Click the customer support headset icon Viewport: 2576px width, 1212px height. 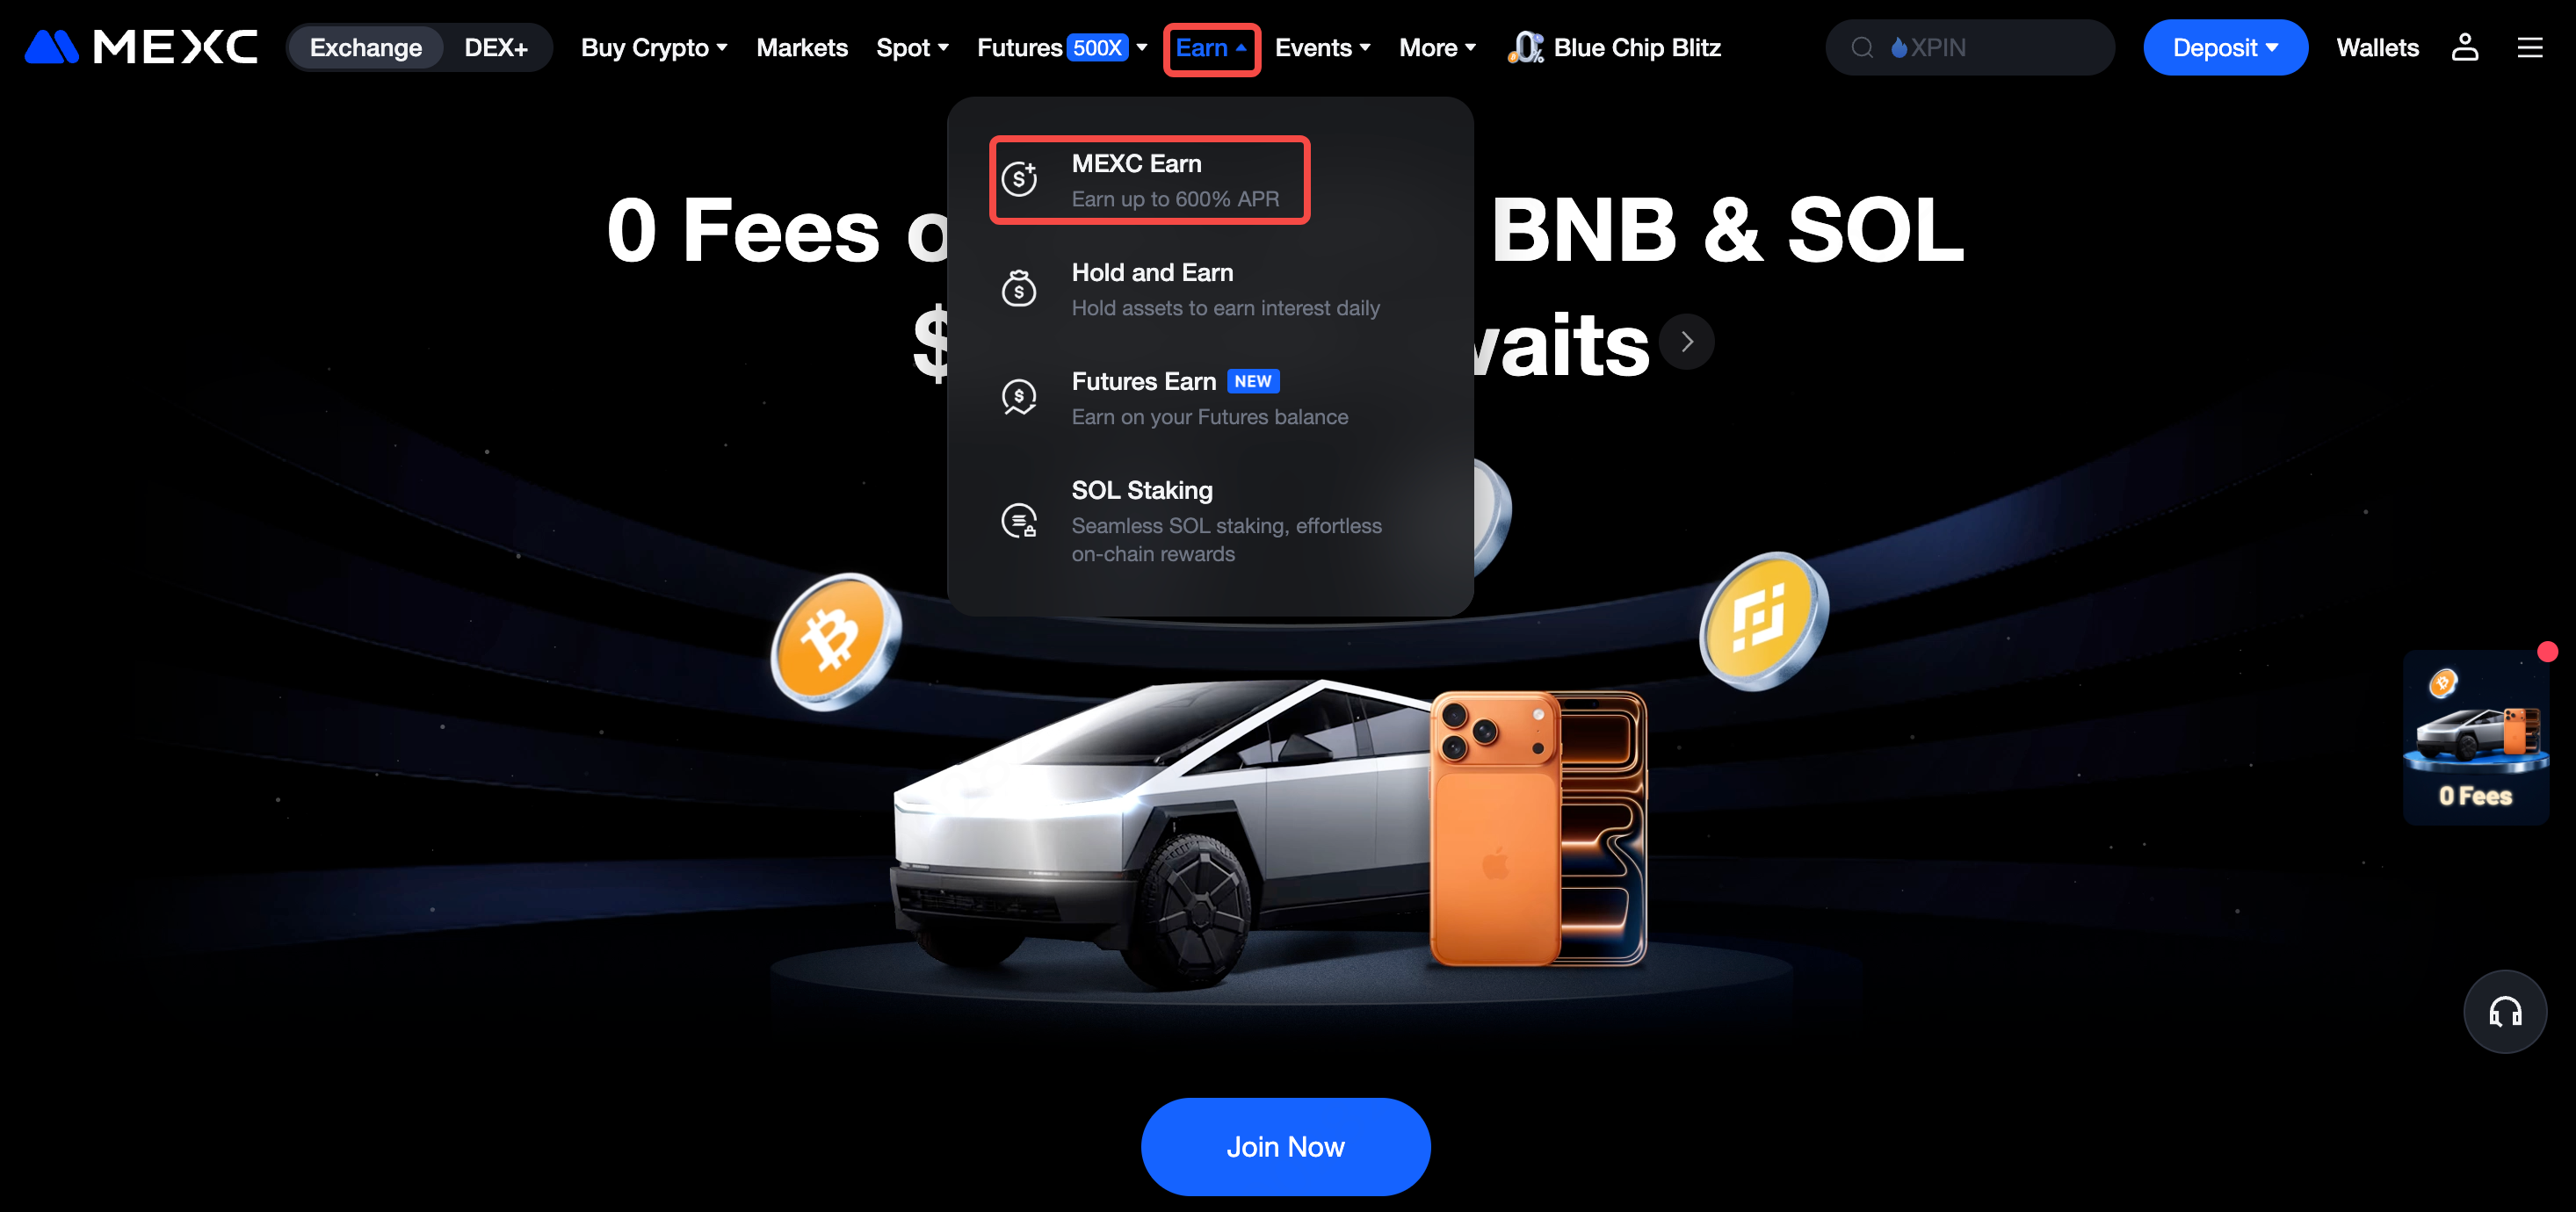point(2504,1011)
